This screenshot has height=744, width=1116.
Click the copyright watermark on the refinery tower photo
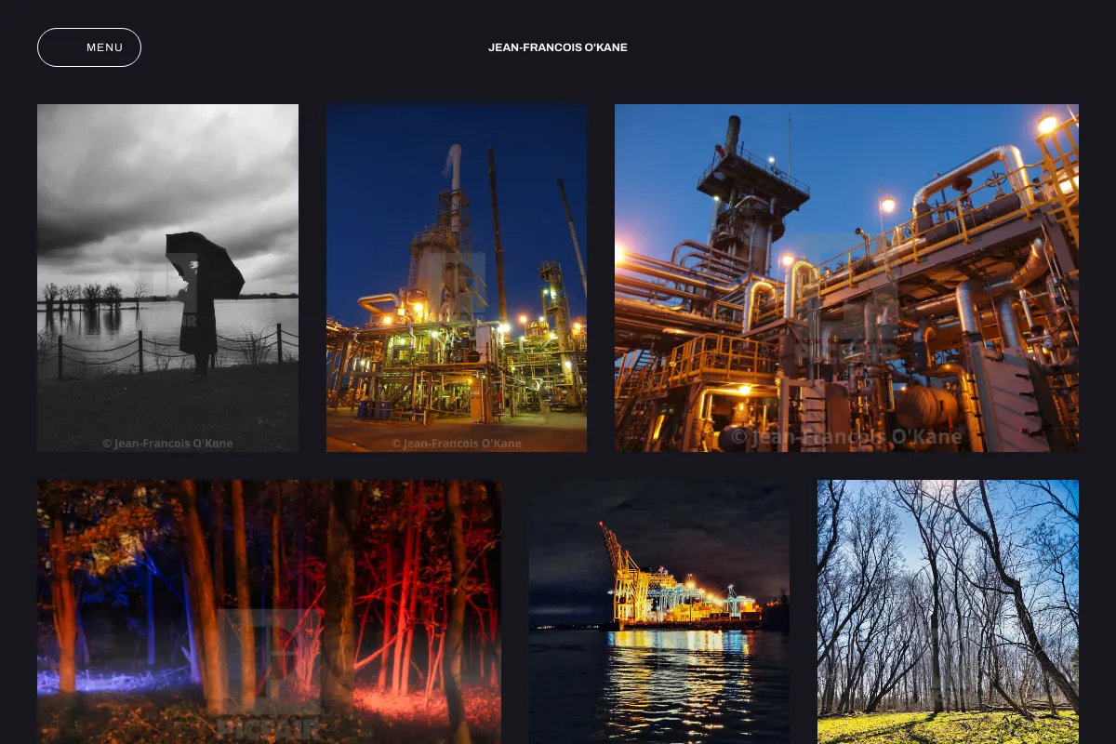(x=457, y=444)
